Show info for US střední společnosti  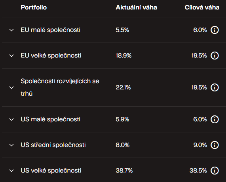pyautogui.click(x=215, y=145)
